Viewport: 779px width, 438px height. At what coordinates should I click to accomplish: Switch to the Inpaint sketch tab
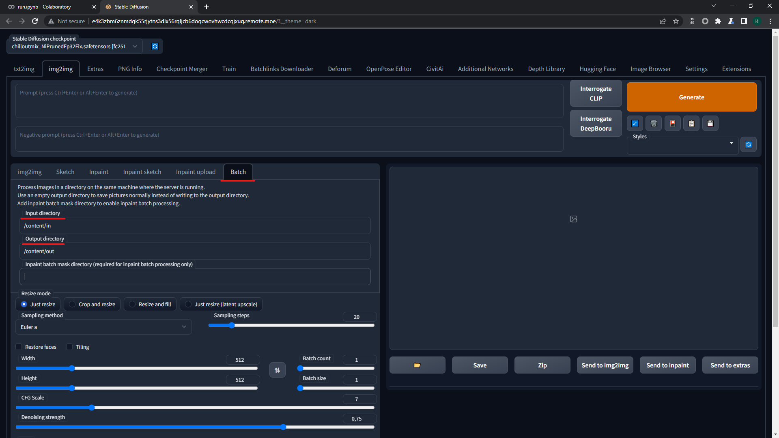click(142, 172)
